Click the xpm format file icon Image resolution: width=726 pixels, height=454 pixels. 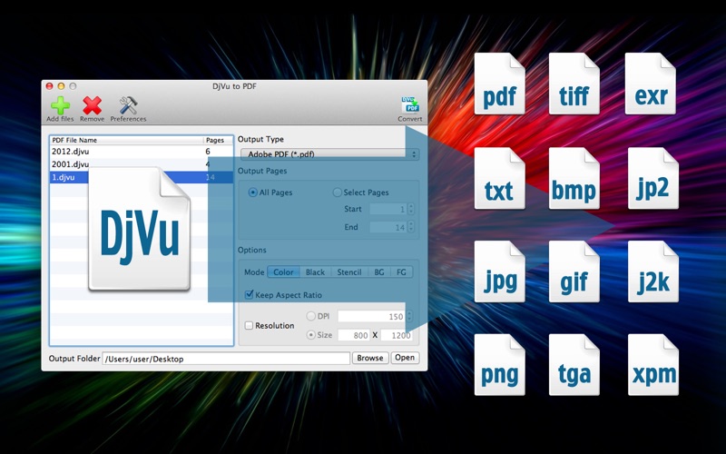tap(653, 365)
